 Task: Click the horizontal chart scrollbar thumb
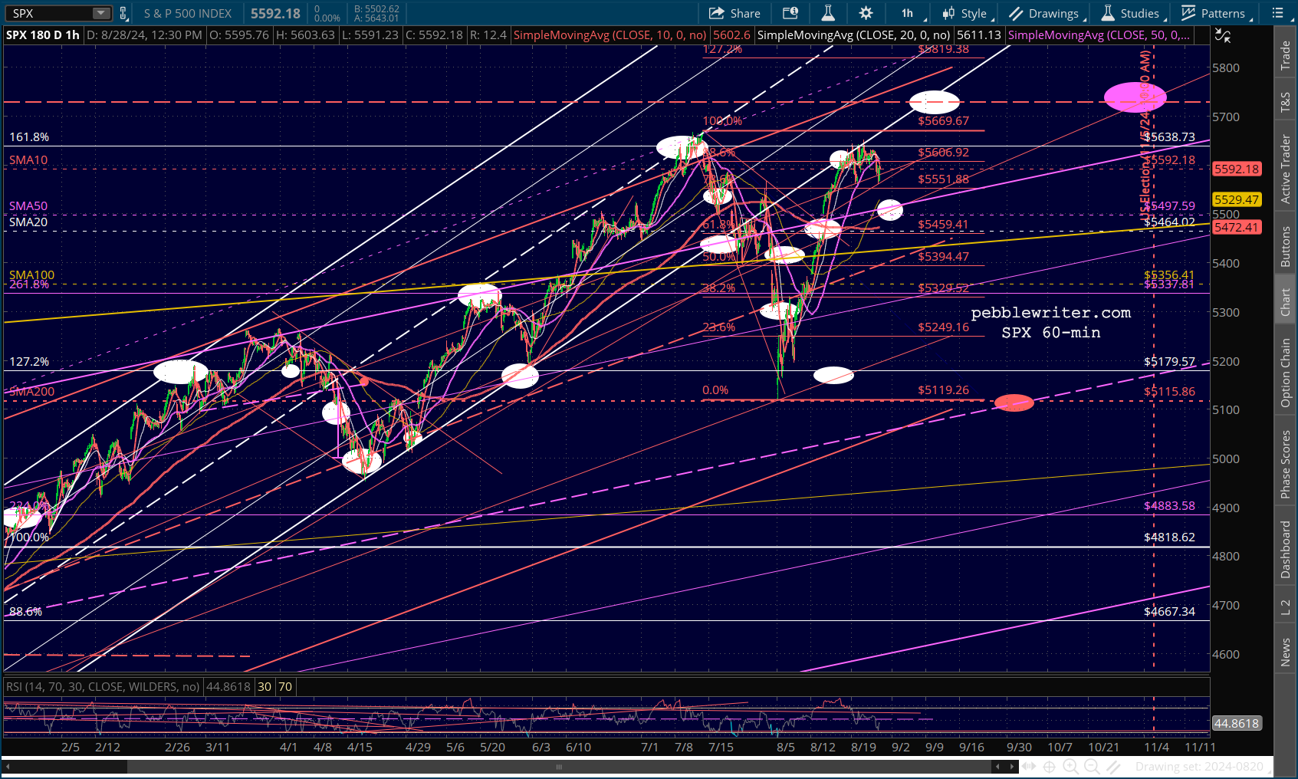coord(560,766)
